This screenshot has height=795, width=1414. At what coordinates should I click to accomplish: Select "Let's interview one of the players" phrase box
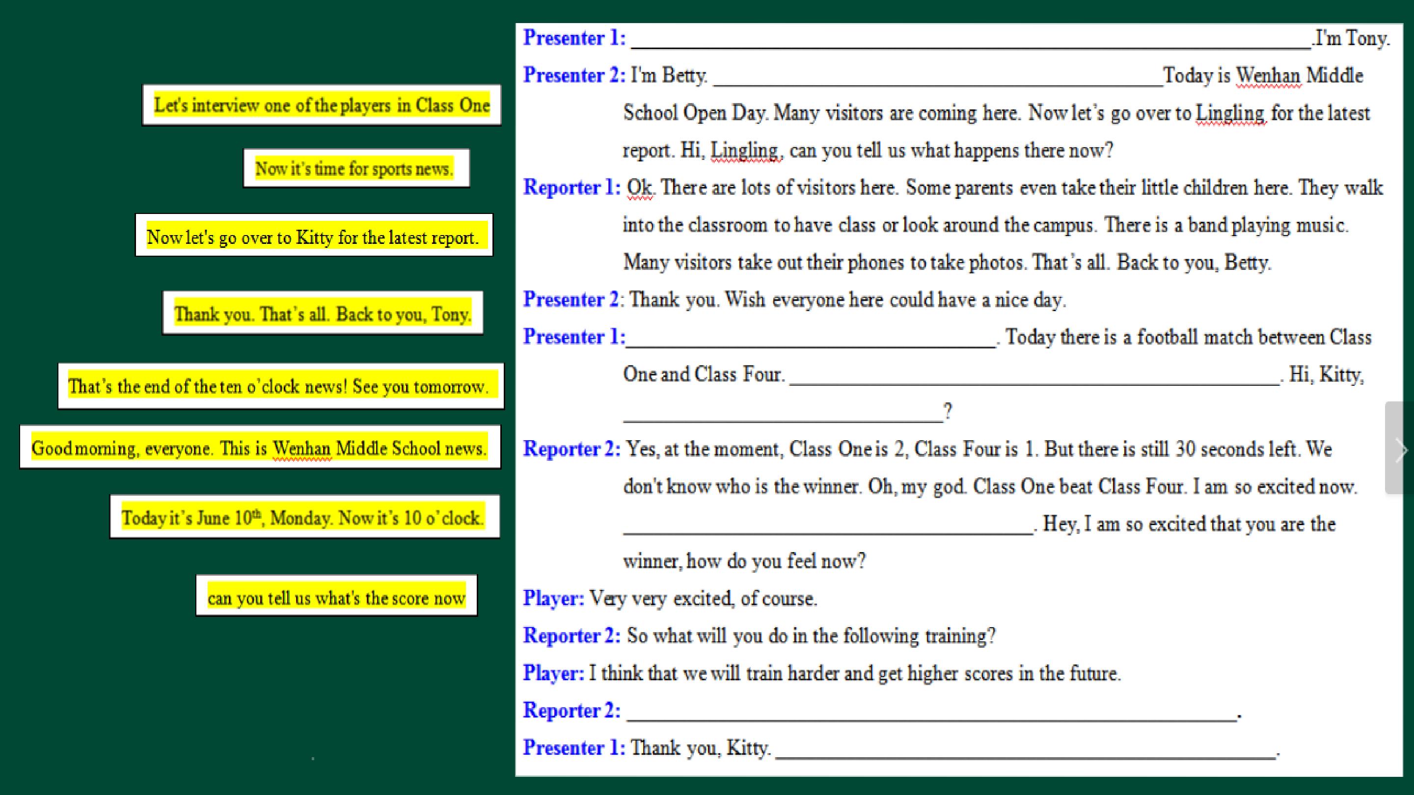click(x=322, y=105)
